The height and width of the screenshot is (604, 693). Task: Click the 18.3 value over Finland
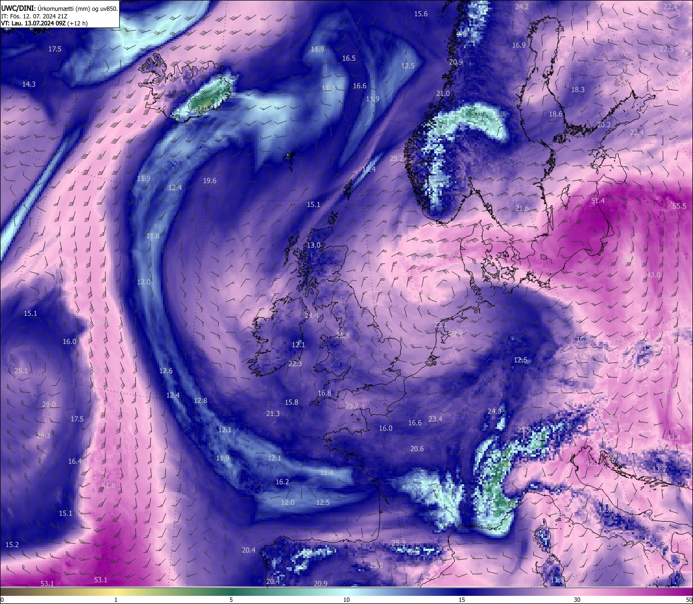tap(578, 89)
